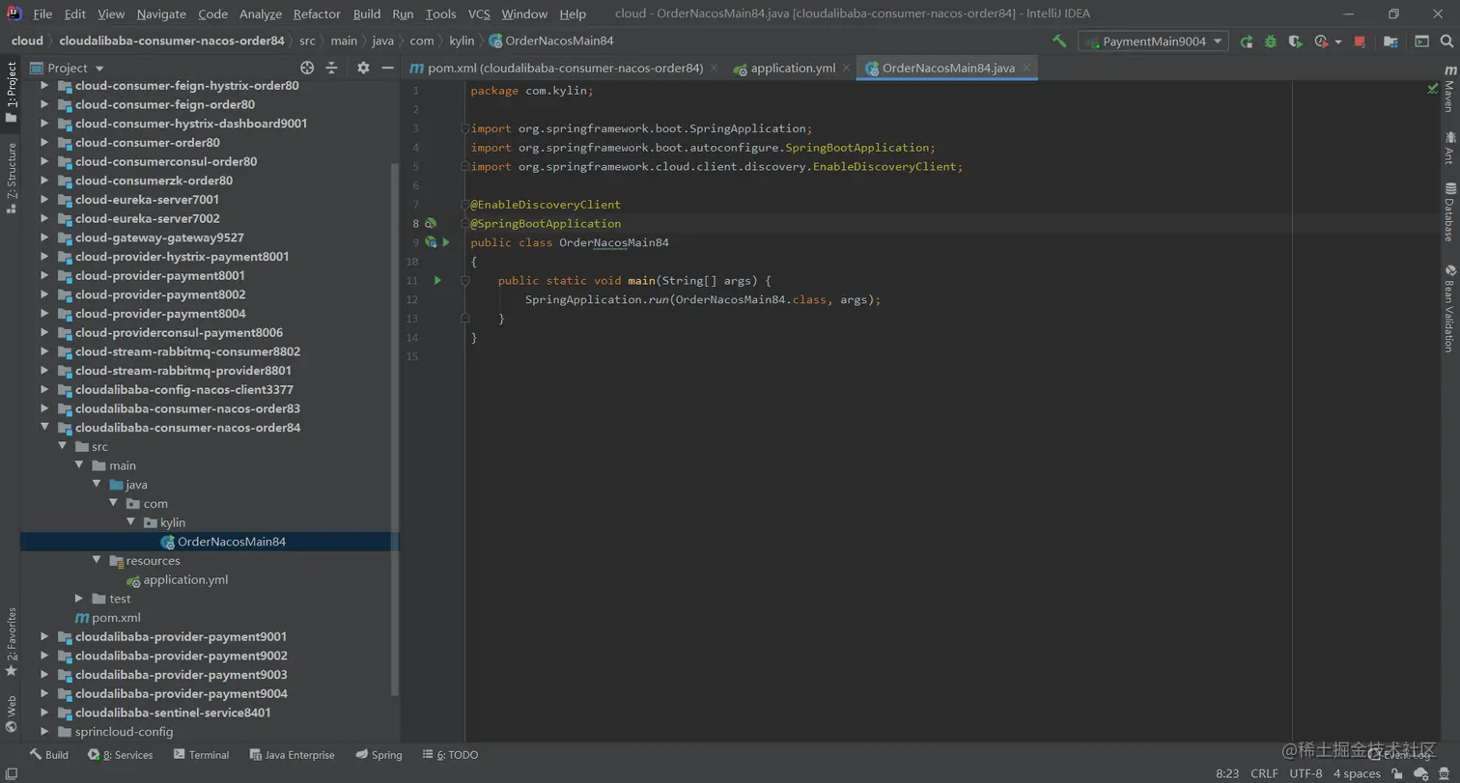This screenshot has height=783, width=1460.
Task: Open the Terminal tool window
Action: (201, 755)
